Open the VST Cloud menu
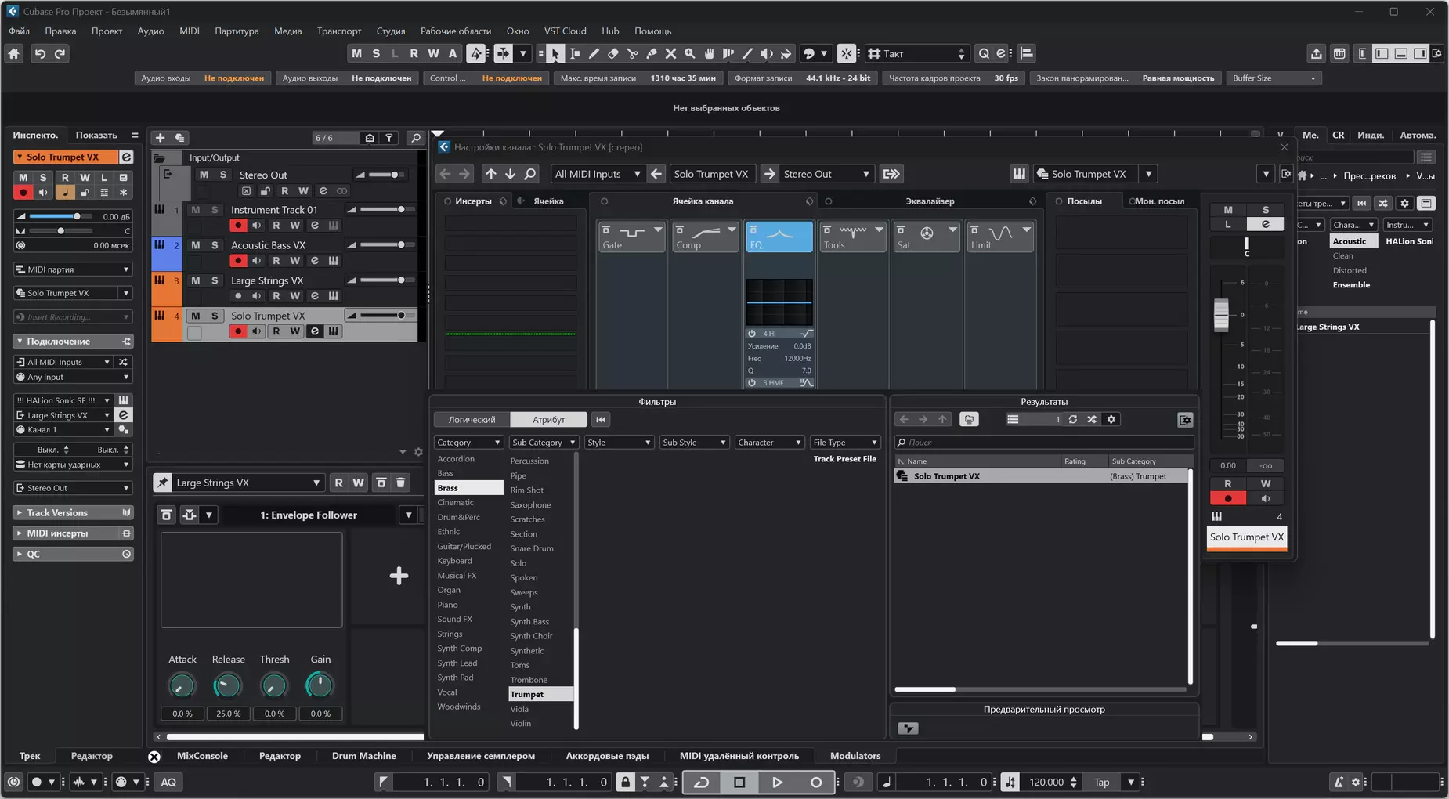 click(565, 31)
